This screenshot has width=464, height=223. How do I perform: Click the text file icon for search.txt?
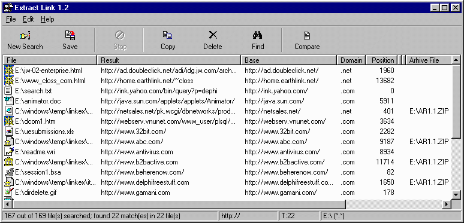[9, 90]
